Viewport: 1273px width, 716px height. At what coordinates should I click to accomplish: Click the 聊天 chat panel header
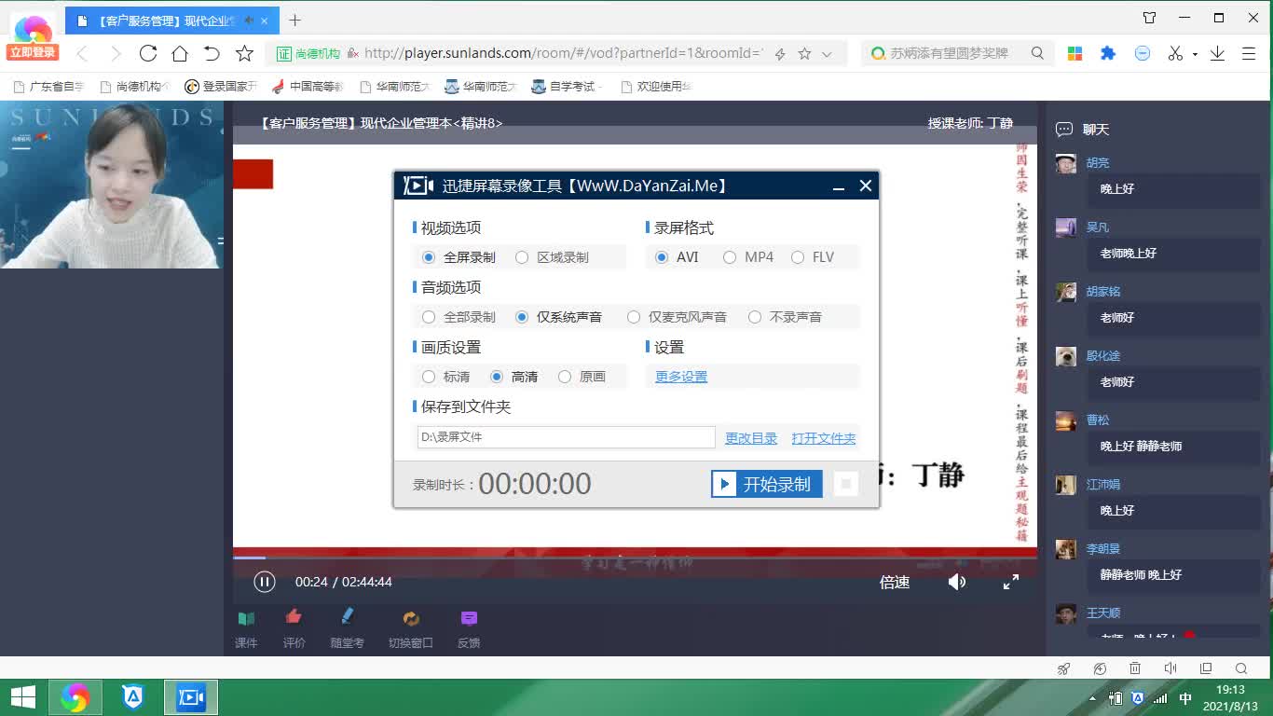point(1082,130)
